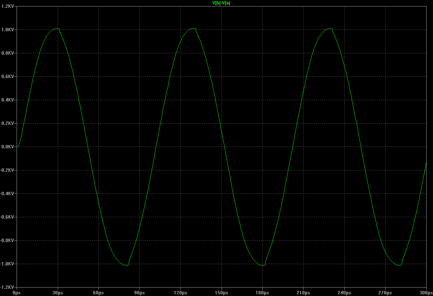Click the 180µs time axis label
Viewport: 433px width, 296px height.
[262, 292]
